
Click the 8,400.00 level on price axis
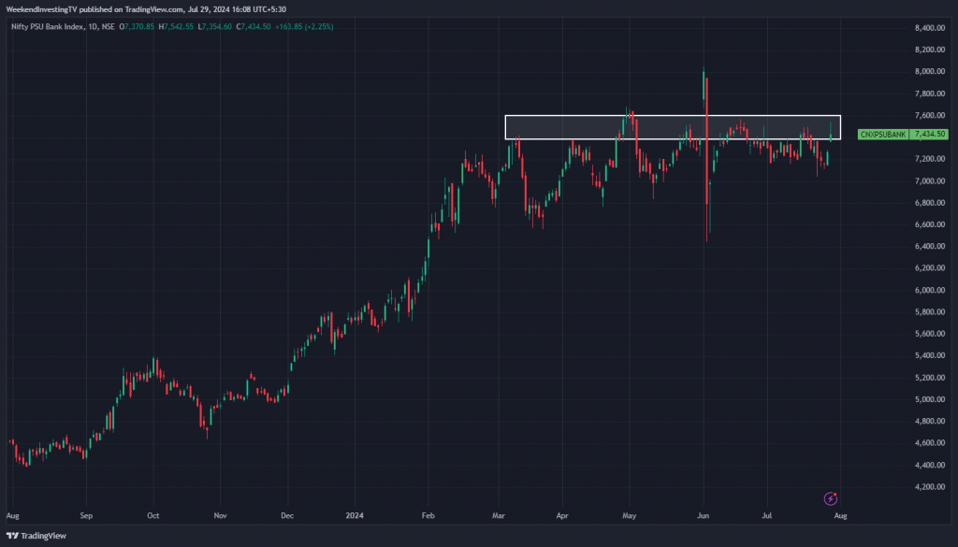[x=929, y=28]
